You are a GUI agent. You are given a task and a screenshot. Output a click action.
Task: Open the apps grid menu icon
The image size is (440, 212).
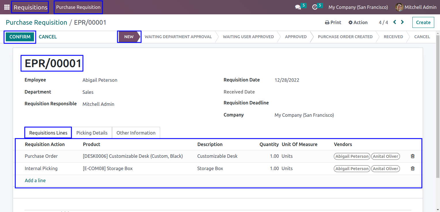coord(7,7)
